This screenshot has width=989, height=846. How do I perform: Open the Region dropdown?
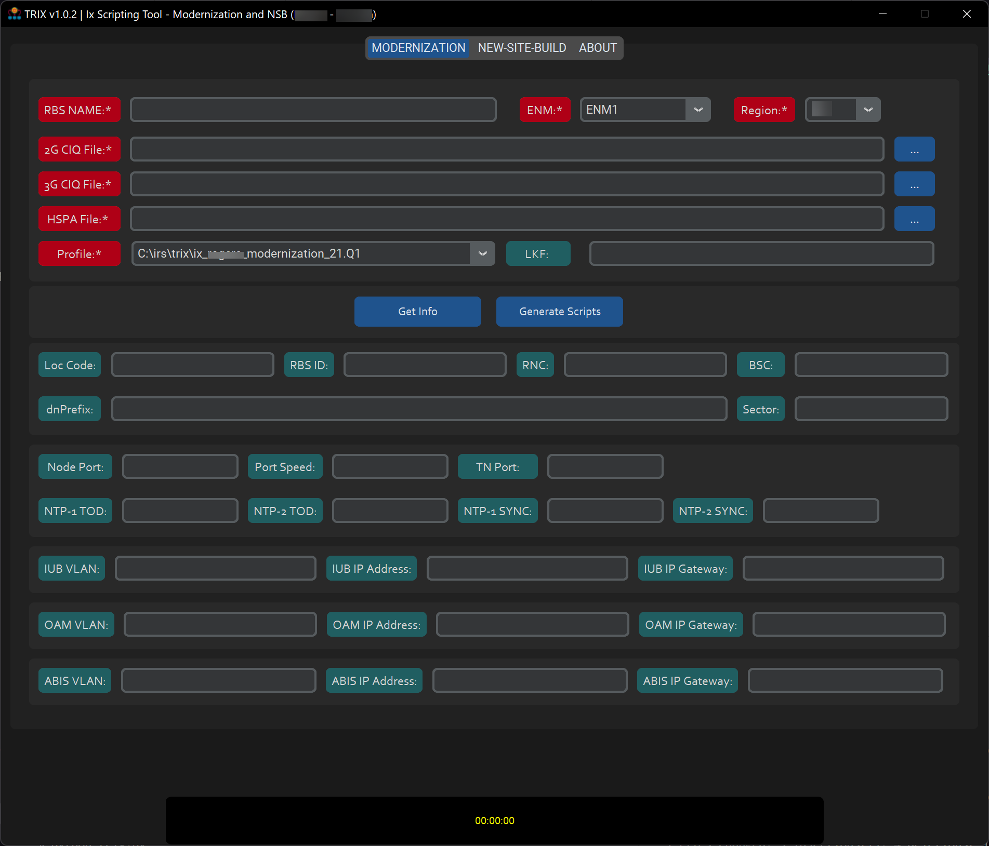point(868,110)
